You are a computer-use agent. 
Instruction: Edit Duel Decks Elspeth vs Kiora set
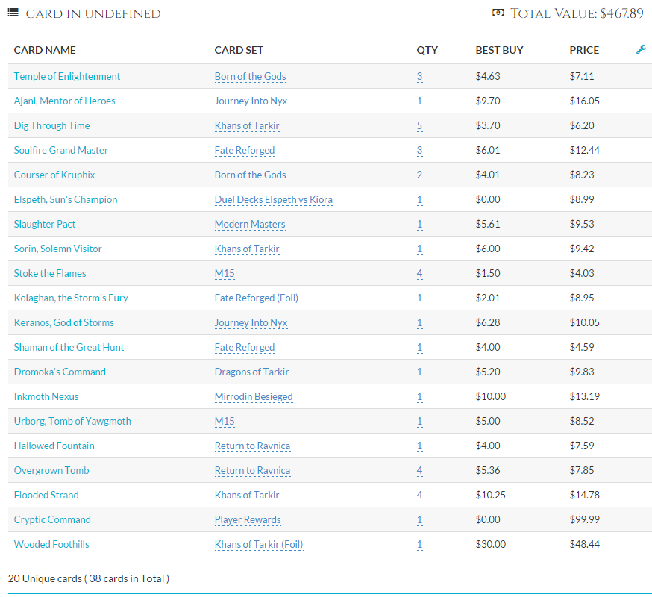(x=274, y=199)
